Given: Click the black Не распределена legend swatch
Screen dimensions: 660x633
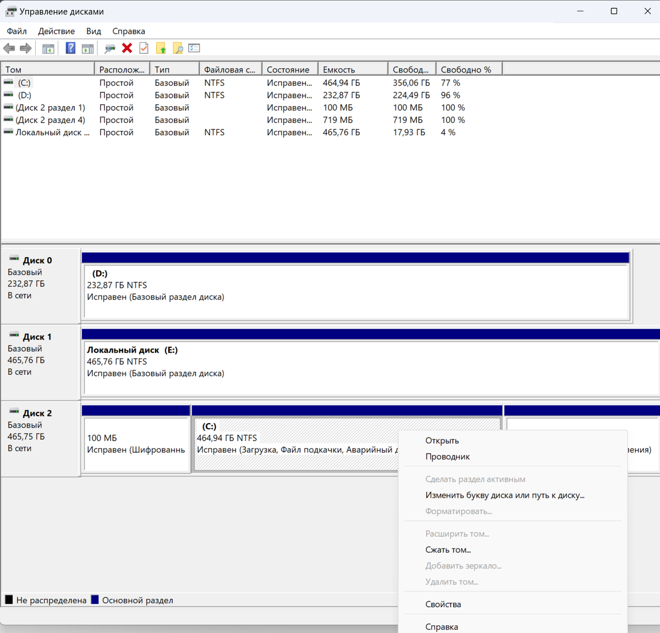Looking at the screenshot, I should point(9,599).
